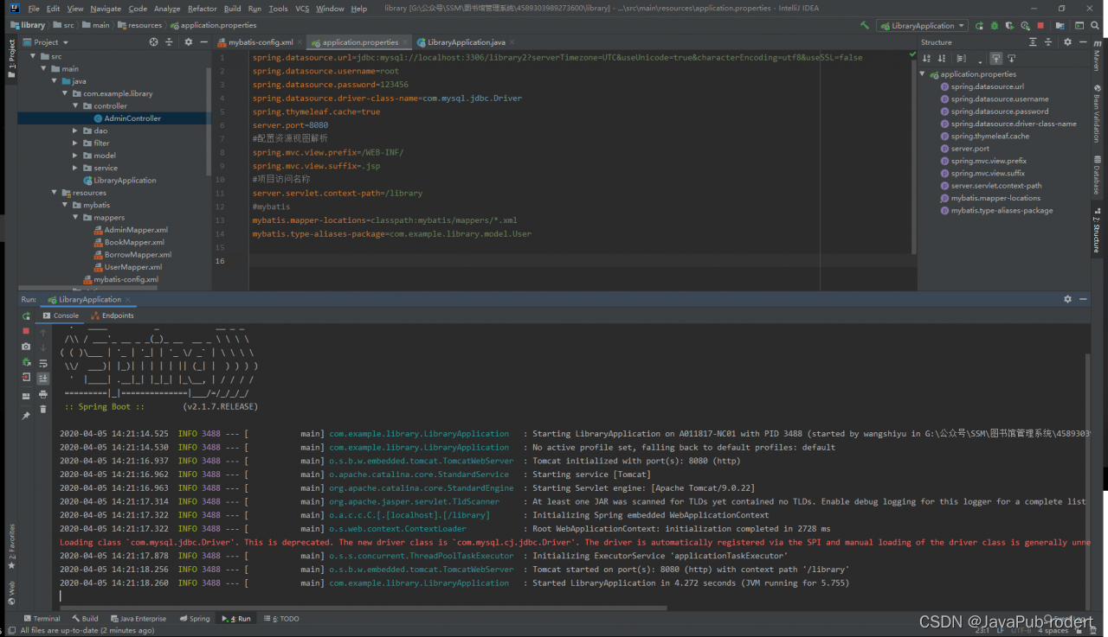Open the Spring tool window
The image size is (1108, 637).
point(195,619)
